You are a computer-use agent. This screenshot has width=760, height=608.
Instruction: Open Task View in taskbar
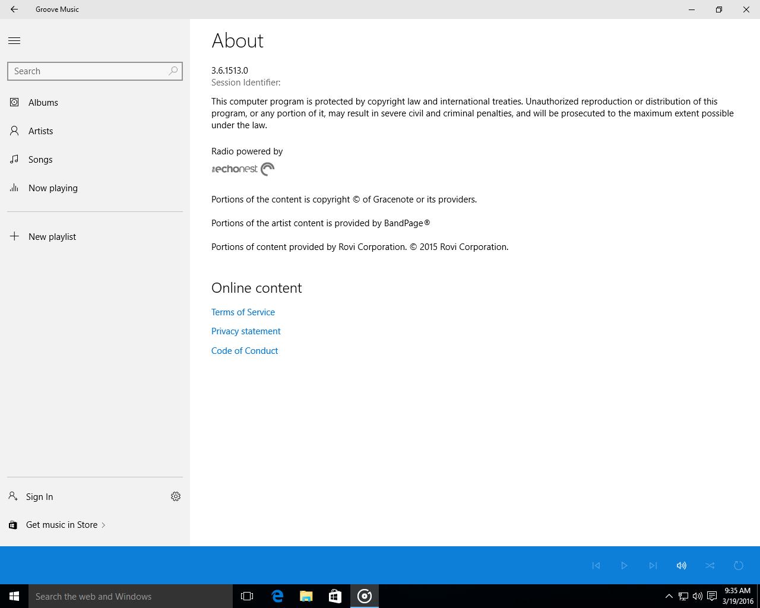coord(247,596)
